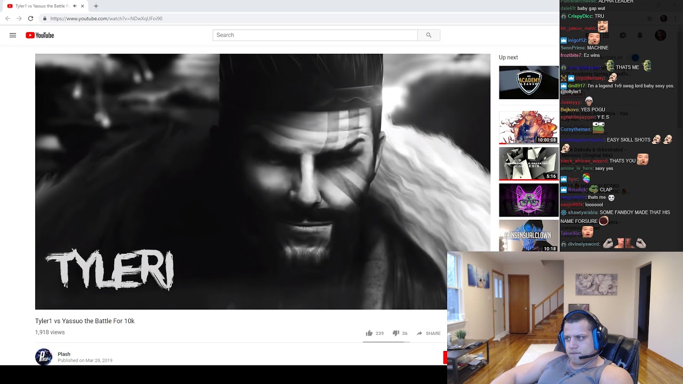Click the Up next heading
683x384 pixels.
[x=509, y=58]
